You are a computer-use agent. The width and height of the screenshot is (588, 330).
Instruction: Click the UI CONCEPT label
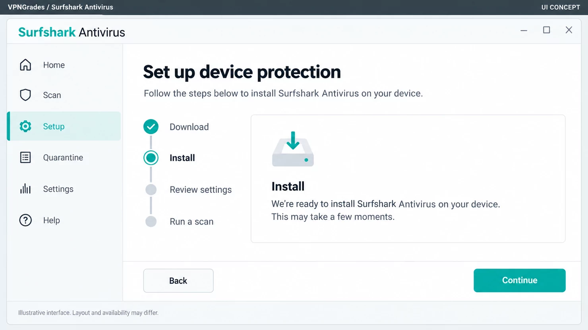click(x=561, y=7)
